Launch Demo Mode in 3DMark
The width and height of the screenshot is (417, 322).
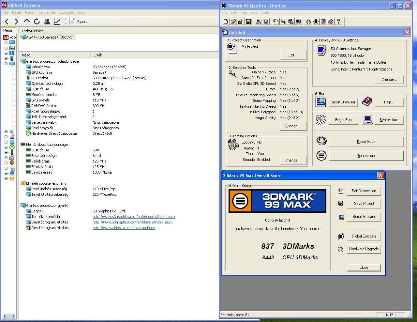pos(366,142)
